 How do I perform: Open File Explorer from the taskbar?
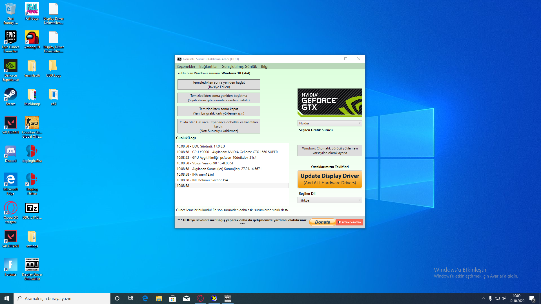coord(159,298)
